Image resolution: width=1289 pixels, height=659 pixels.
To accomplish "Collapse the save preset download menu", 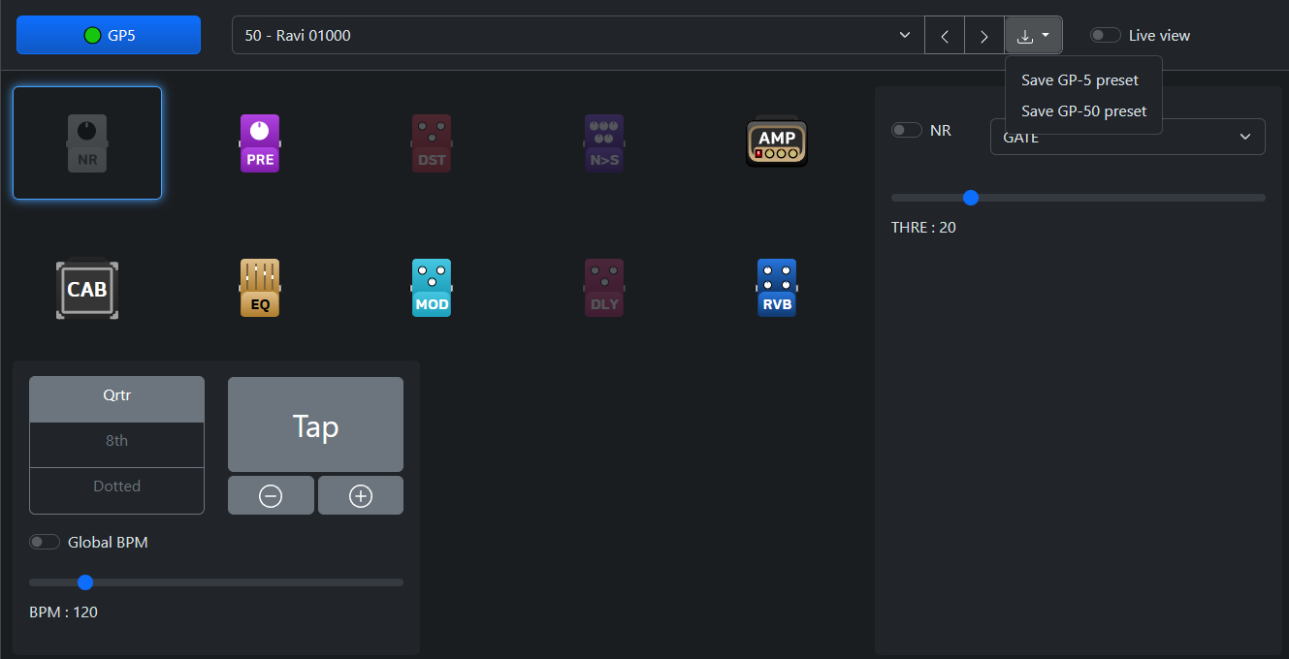I will 1033,36.
